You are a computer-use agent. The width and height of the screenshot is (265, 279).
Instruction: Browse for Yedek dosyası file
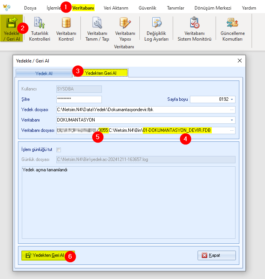[x=232, y=110]
